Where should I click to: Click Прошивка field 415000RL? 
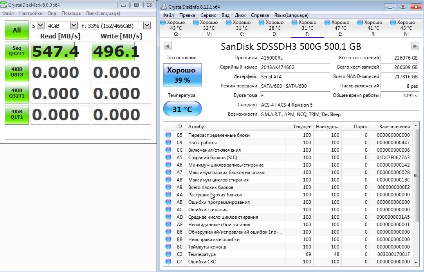point(295,58)
